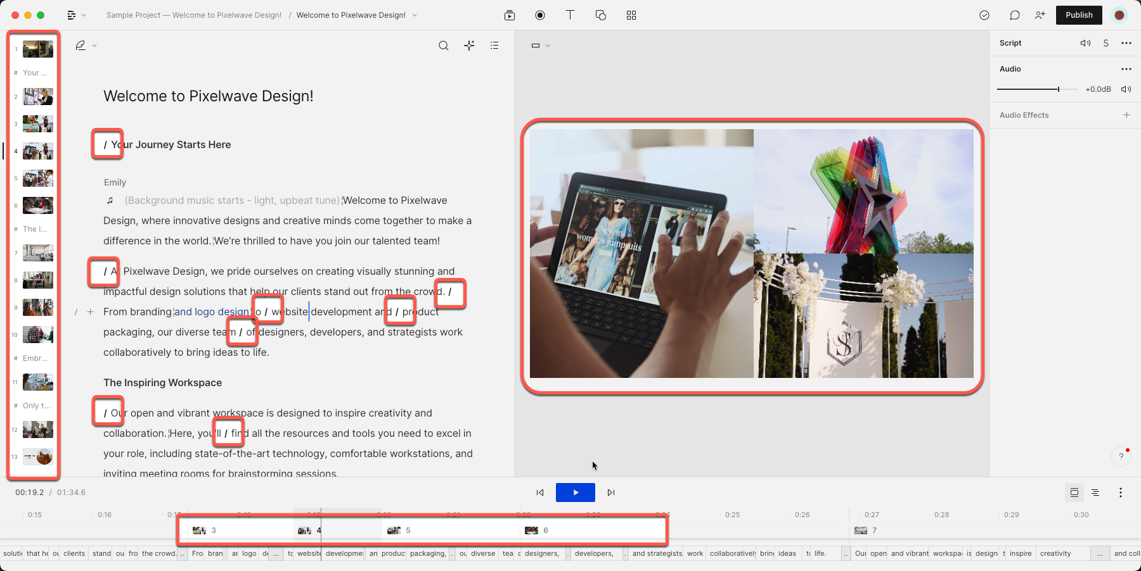Open the canvas aspect ratio dropdown
The width and height of the screenshot is (1141, 571).
coord(541,46)
